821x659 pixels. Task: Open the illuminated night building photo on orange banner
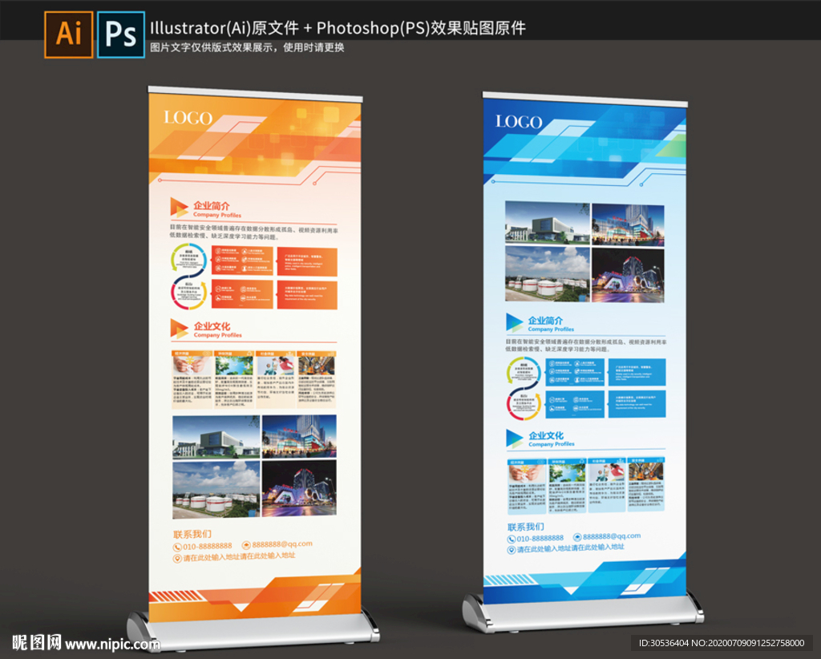(x=300, y=488)
